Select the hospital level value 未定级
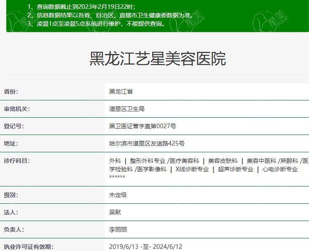309x251 pixels. pos(118,195)
